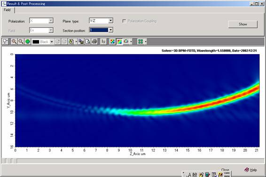Click the axis scale icon
The image size is (266, 177).
(103, 41)
